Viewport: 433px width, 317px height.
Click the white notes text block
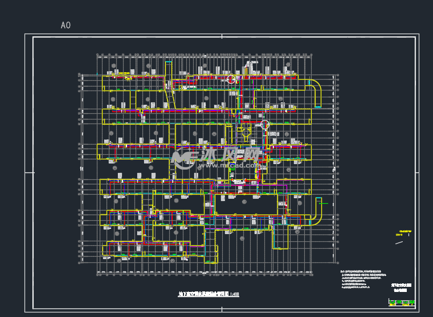point(360,280)
